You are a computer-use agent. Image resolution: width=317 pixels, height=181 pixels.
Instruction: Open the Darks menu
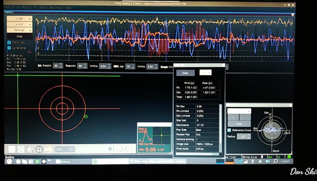[x=44, y=8]
